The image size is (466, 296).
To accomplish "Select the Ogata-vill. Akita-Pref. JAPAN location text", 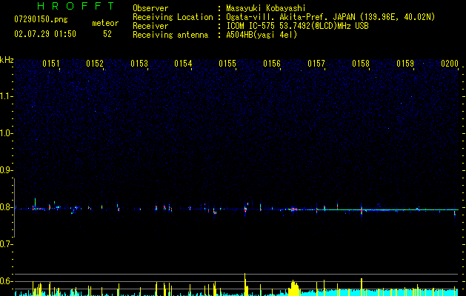I will 330,17.
